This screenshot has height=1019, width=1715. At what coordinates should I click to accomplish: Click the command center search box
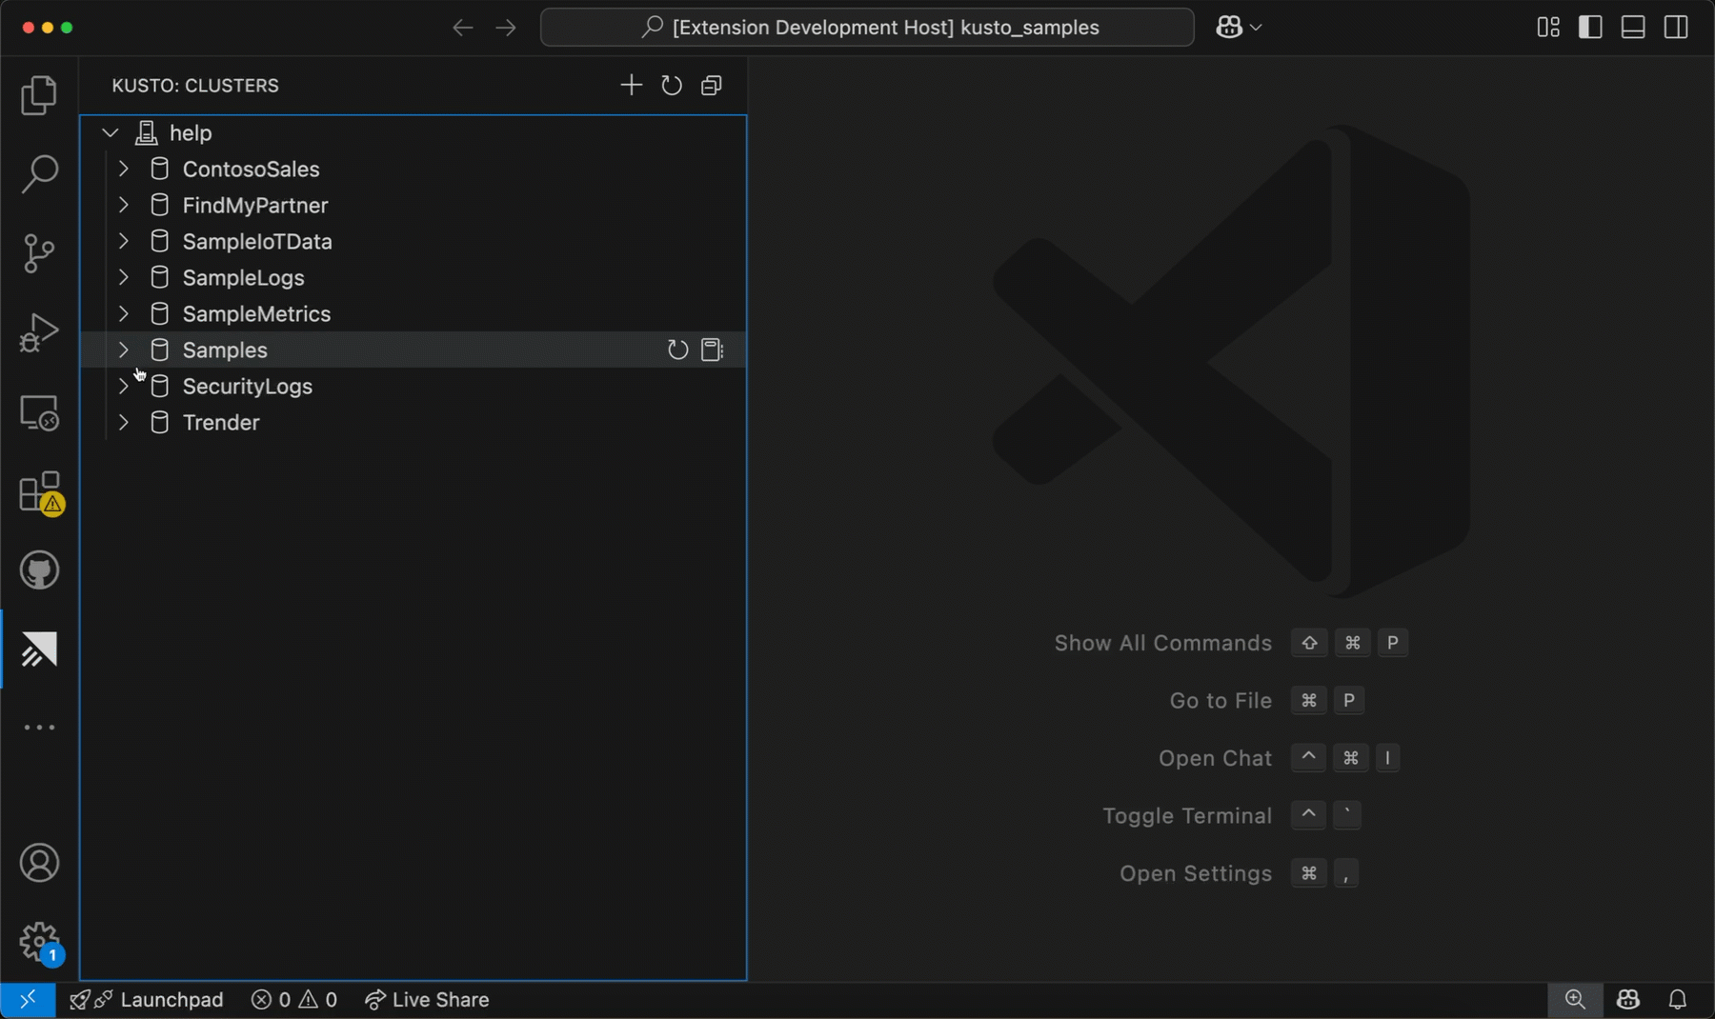click(x=867, y=28)
